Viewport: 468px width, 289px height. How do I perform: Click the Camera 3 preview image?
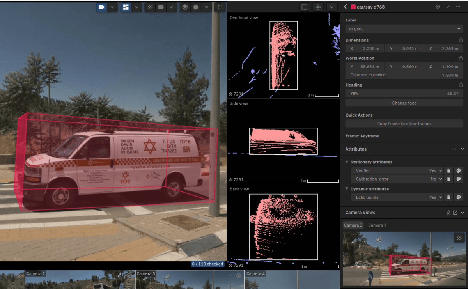(404, 259)
